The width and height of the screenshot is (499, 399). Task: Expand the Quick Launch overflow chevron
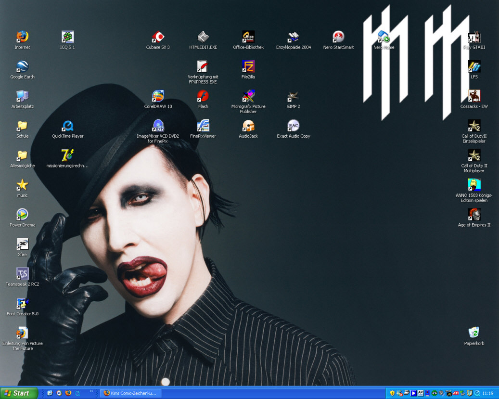click(x=91, y=391)
